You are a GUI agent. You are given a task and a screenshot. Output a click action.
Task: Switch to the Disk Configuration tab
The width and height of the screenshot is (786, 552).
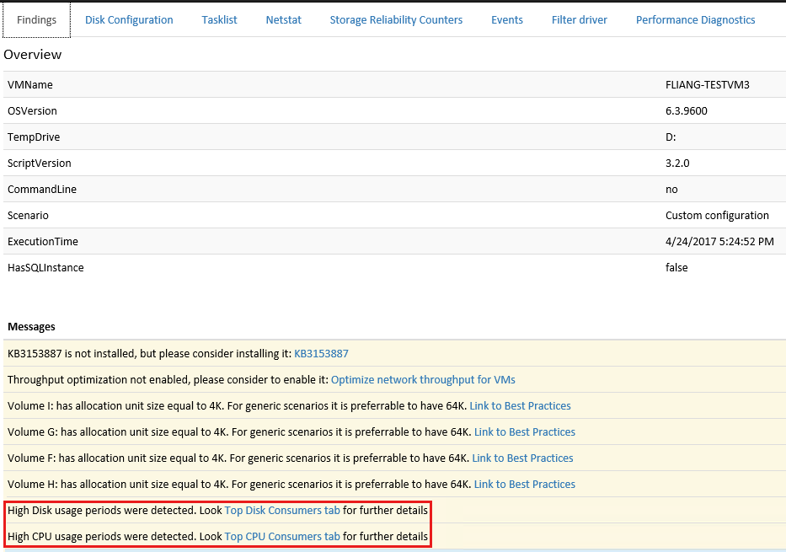pos(128,19)
